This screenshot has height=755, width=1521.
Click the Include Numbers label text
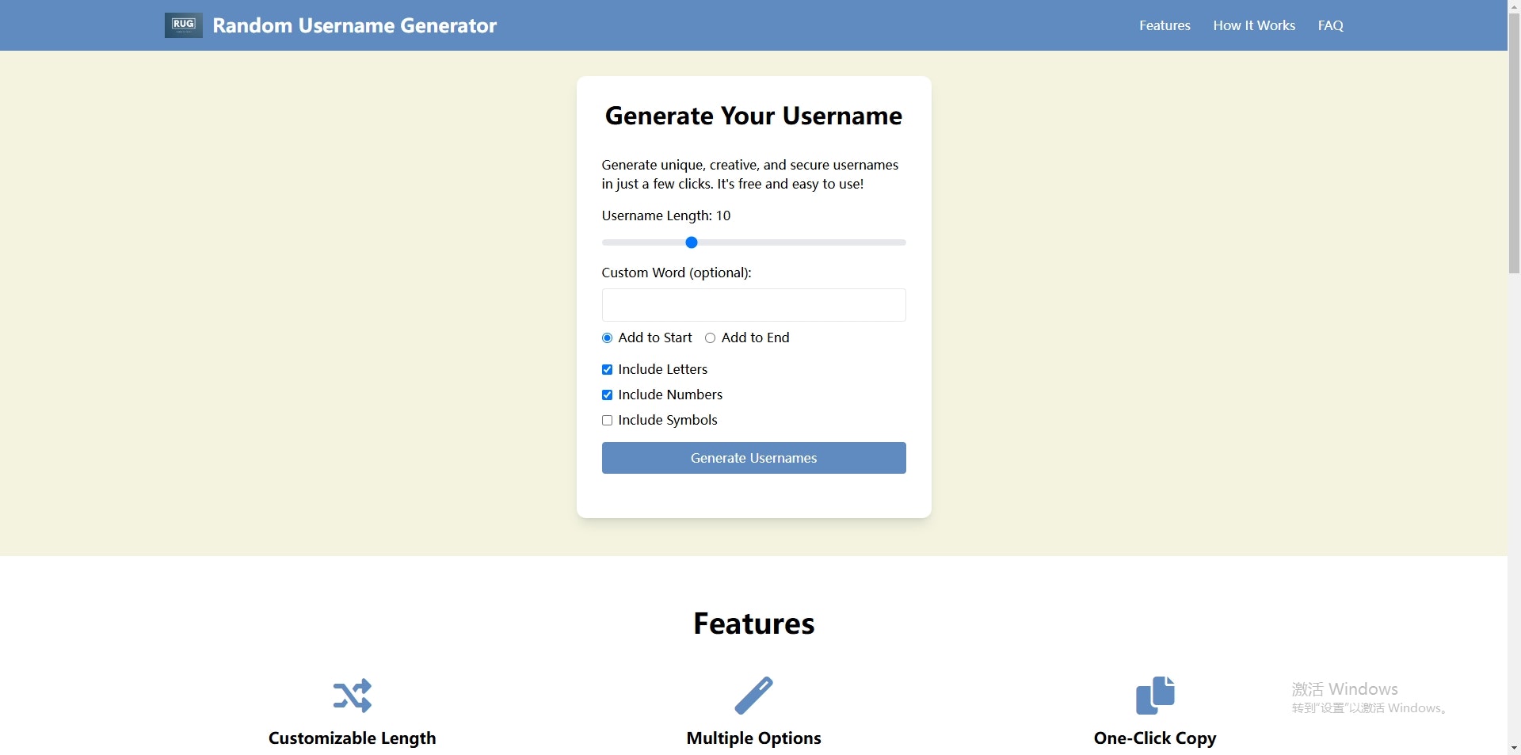670,395
